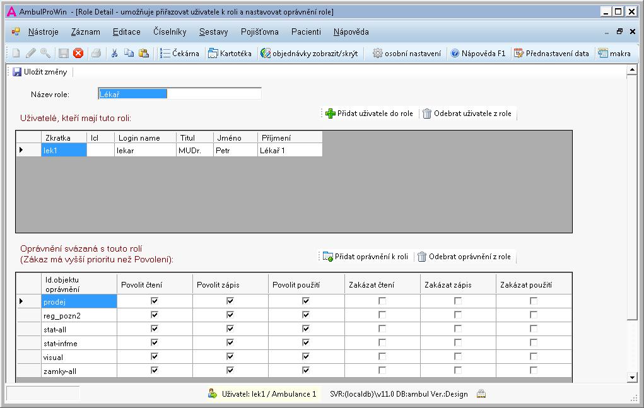Select the zamky-all permission row

point(294,371)
